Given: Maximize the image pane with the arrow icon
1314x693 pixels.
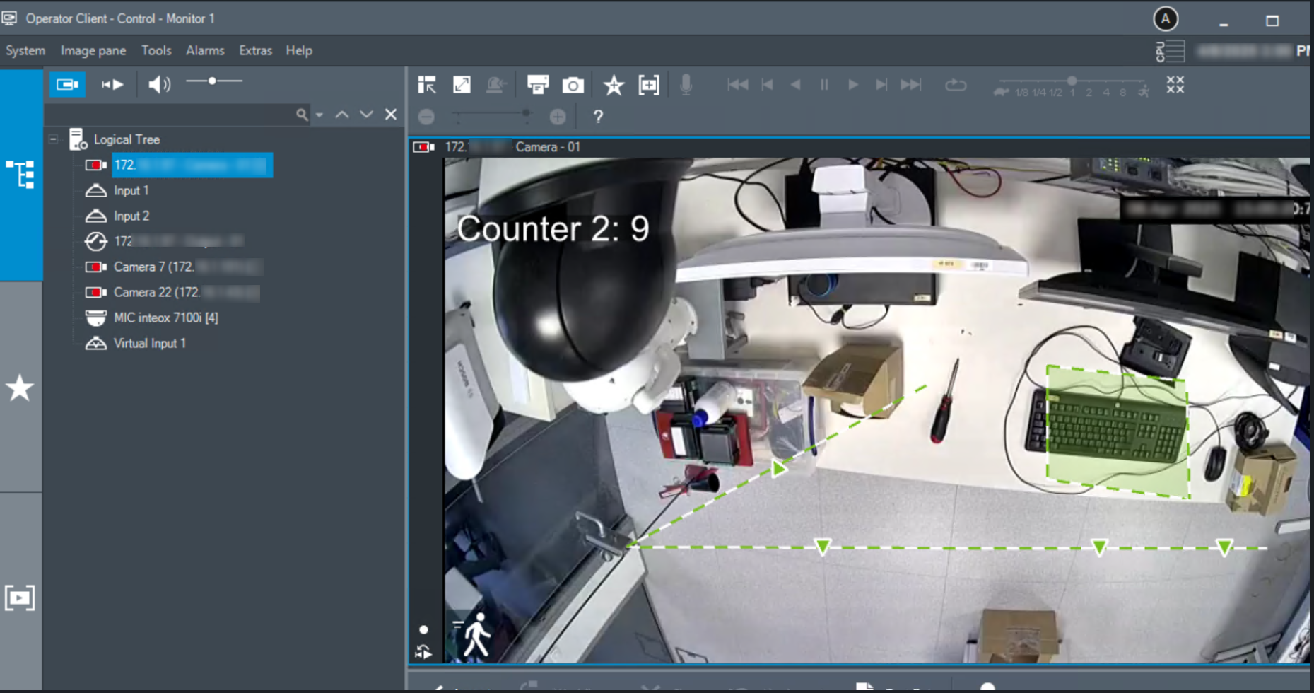Looking at the screenshot, I should point(462,85).
